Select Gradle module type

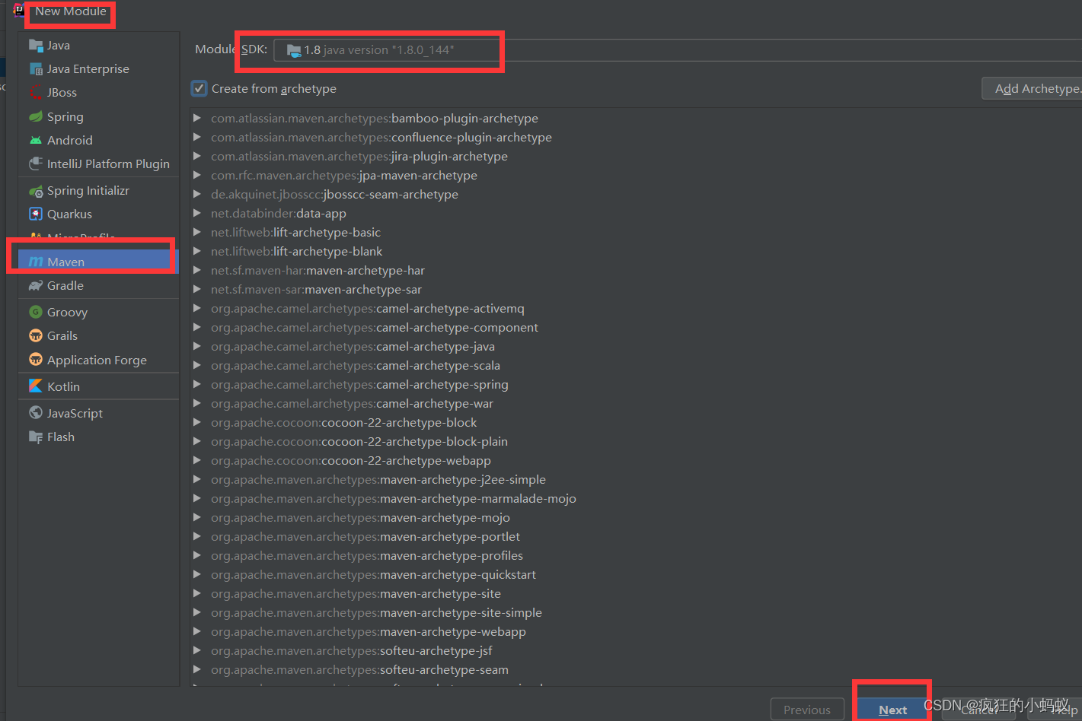point(98,286)
